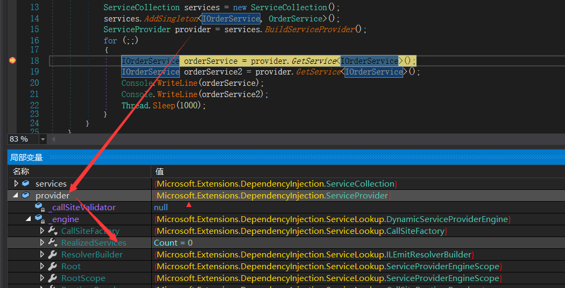Collapse the _engine node

[x=28, y=219]
